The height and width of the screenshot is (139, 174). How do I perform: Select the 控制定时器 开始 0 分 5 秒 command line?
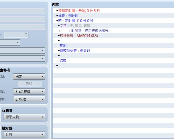click(x=113, y=11)
